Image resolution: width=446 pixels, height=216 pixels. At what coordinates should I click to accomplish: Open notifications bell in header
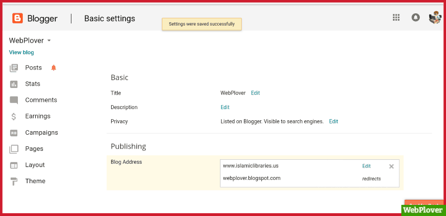(415, 18)
